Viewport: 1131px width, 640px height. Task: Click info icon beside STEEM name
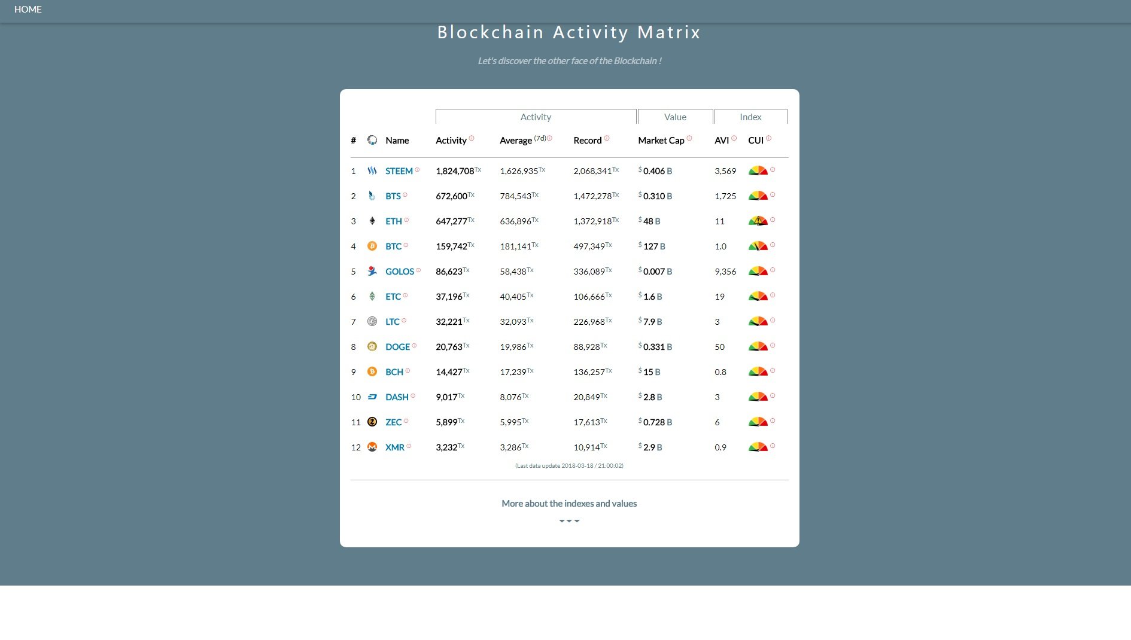coord(418,170)
